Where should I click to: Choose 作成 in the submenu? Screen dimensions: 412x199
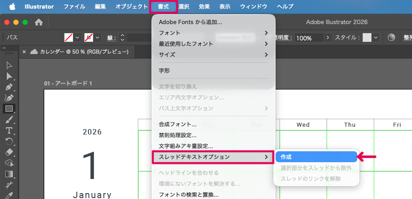click(316, 157)
